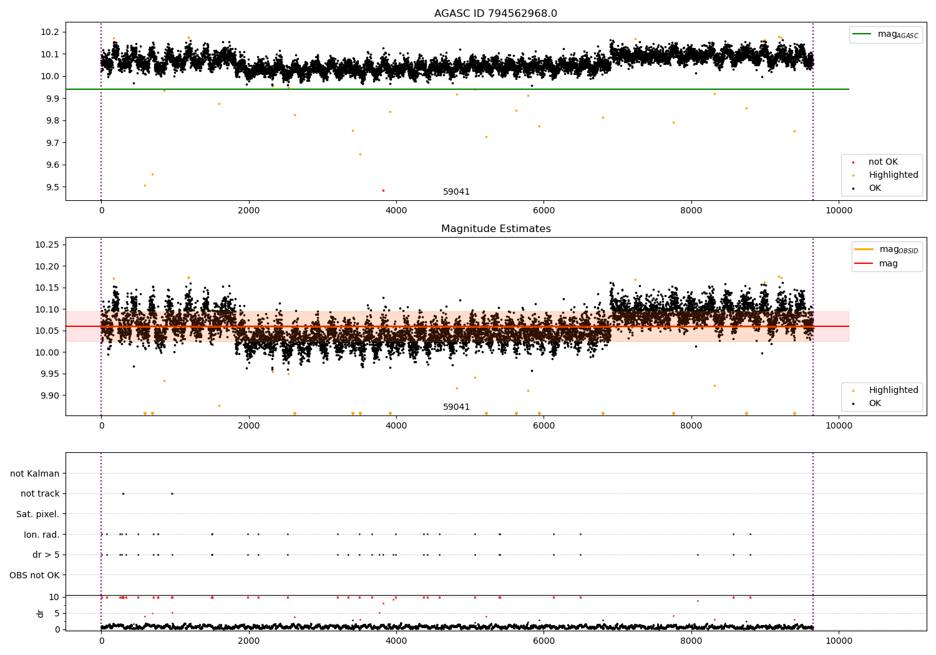The height and width of the screenshot is (655, 936).
Task: Click the 9.5 y-tick label in top plot
Action: point(54,187)
